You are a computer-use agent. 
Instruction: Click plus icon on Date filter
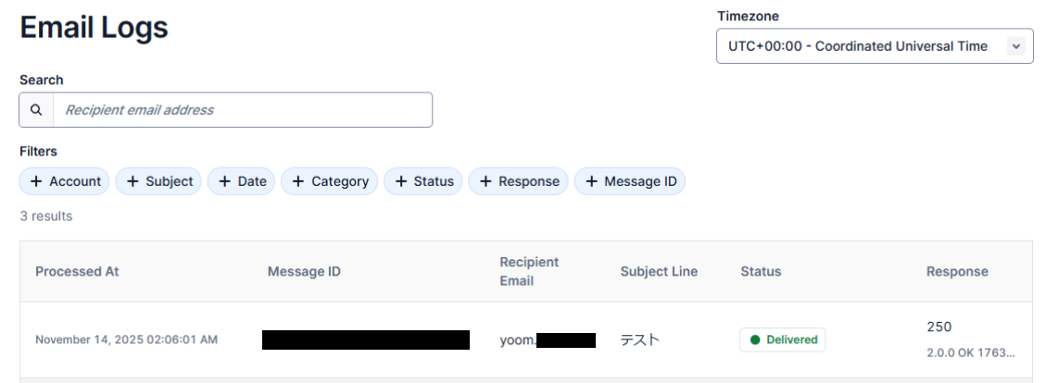click(224, 181)
